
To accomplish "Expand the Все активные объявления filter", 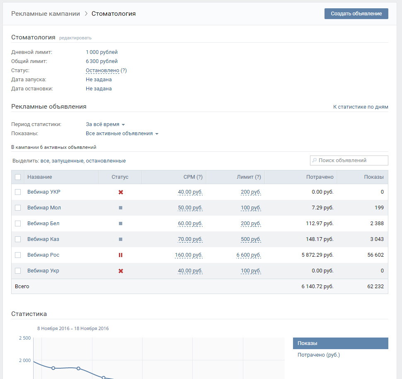I will [122, 134].
